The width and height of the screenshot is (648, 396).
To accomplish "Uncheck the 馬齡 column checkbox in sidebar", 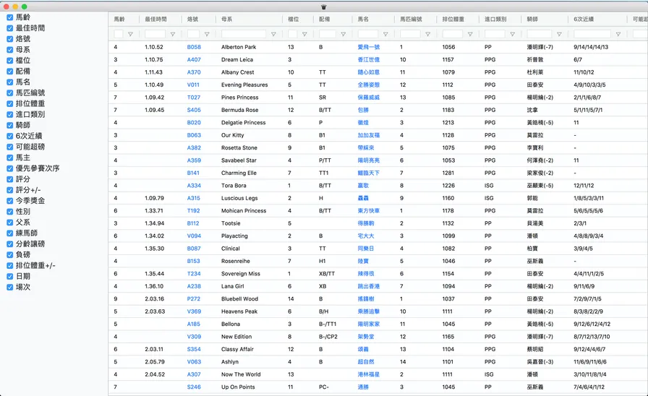I will pyautogui.click(x=10, y=17).
